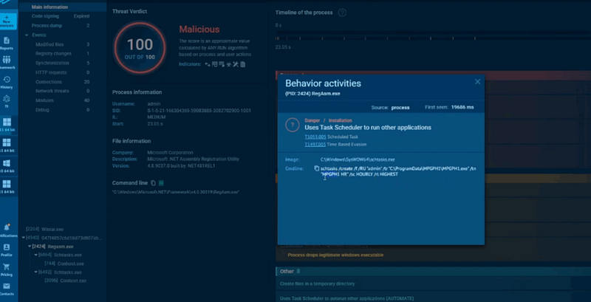Open the Notifications bell icon

pyautogui.click(x=7, y=230)
